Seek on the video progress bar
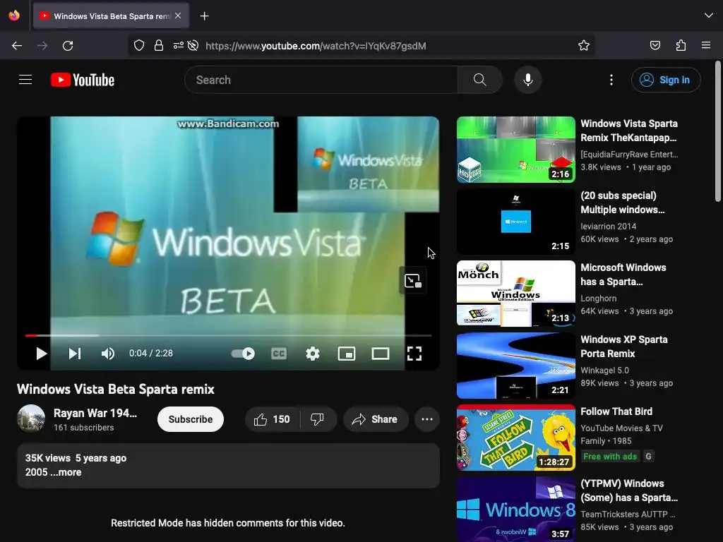This screenshot has height=542, width=723. 228,335
